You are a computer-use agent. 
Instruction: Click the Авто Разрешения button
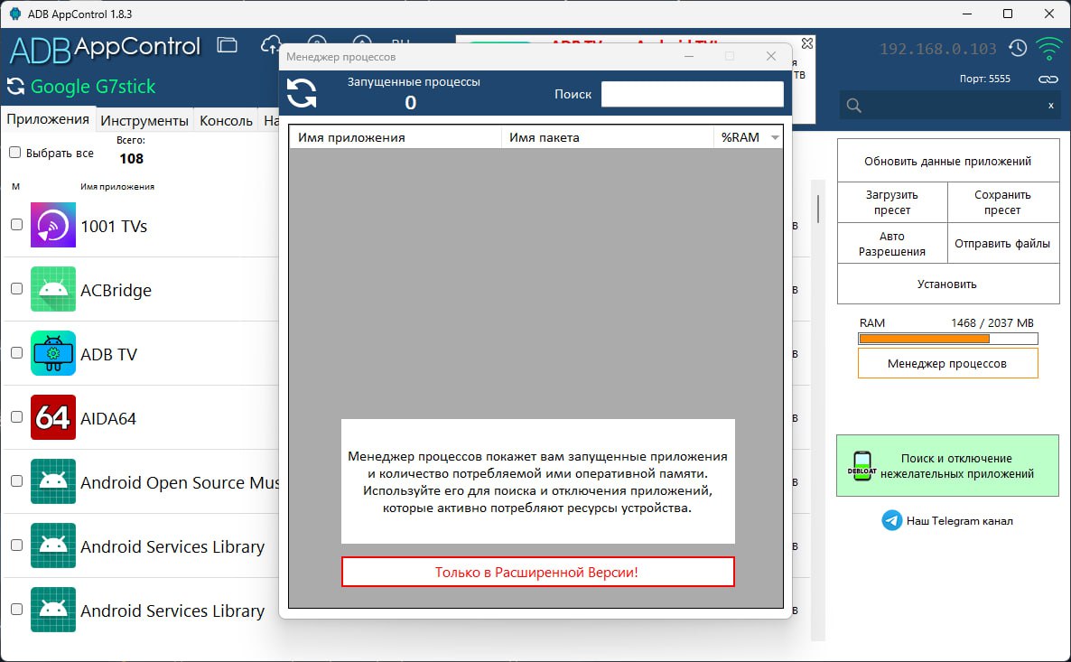(892, 244)
